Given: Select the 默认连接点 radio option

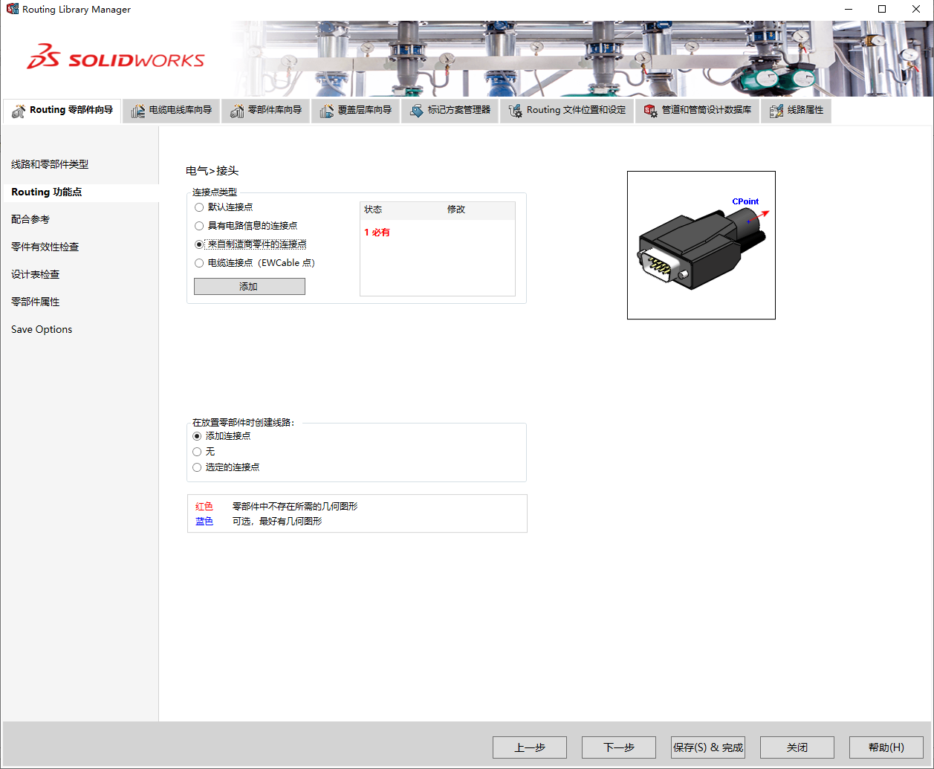Looking at the screenshot, I should click(199, 207).
